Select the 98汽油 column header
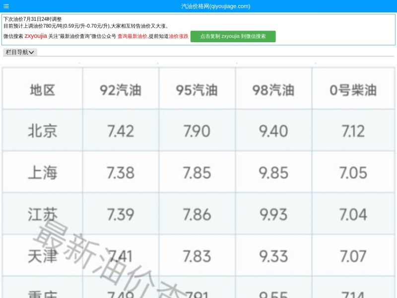The image size is (397, 298). pyautogui.click(x=273, y=90)
